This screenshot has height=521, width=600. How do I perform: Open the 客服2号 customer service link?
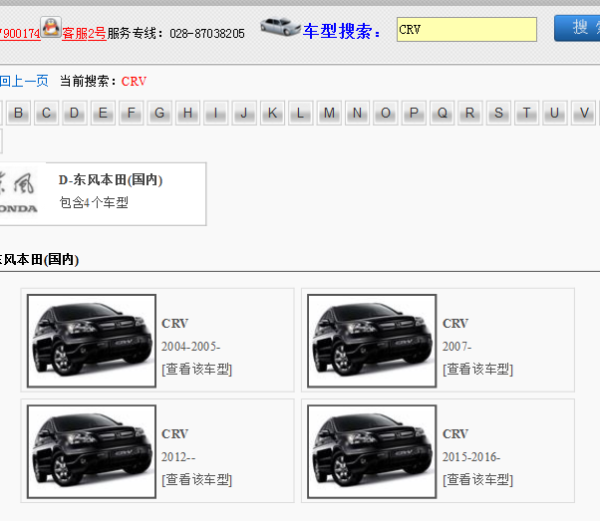pos(84,34)
